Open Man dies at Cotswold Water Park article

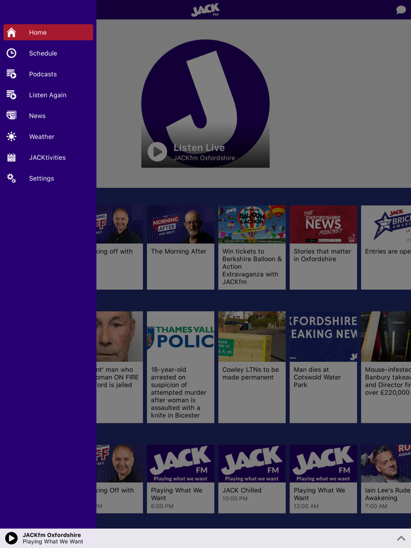tap(323, 367)
